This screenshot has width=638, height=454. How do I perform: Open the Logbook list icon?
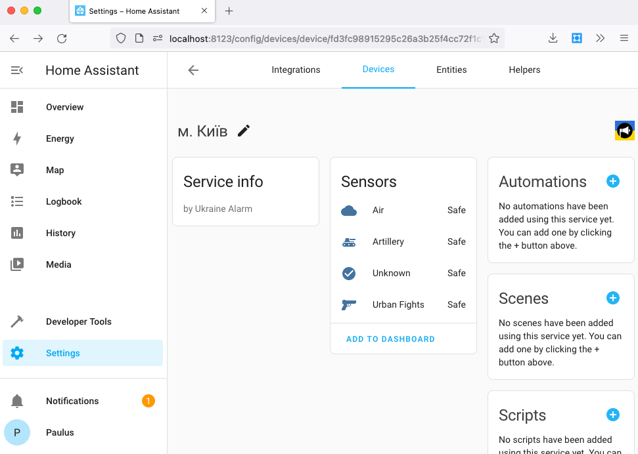[x=17, y=201]
